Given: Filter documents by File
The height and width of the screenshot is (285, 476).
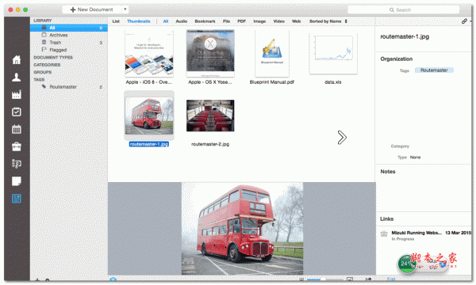Looking at the screenshot, I should [226, 21].
